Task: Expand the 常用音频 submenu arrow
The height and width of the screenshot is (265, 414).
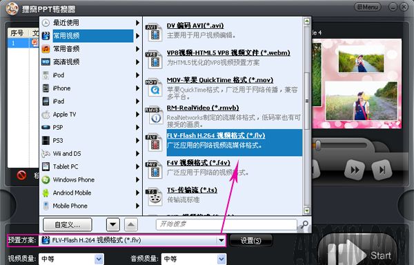Action: point(137,49)
